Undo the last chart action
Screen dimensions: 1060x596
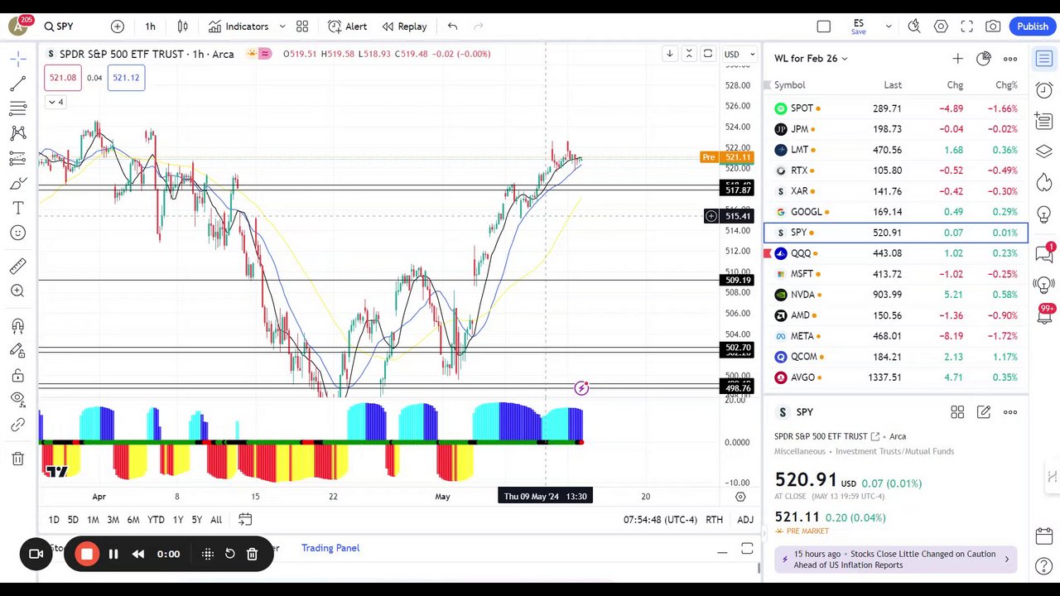(x=452, y=26)
